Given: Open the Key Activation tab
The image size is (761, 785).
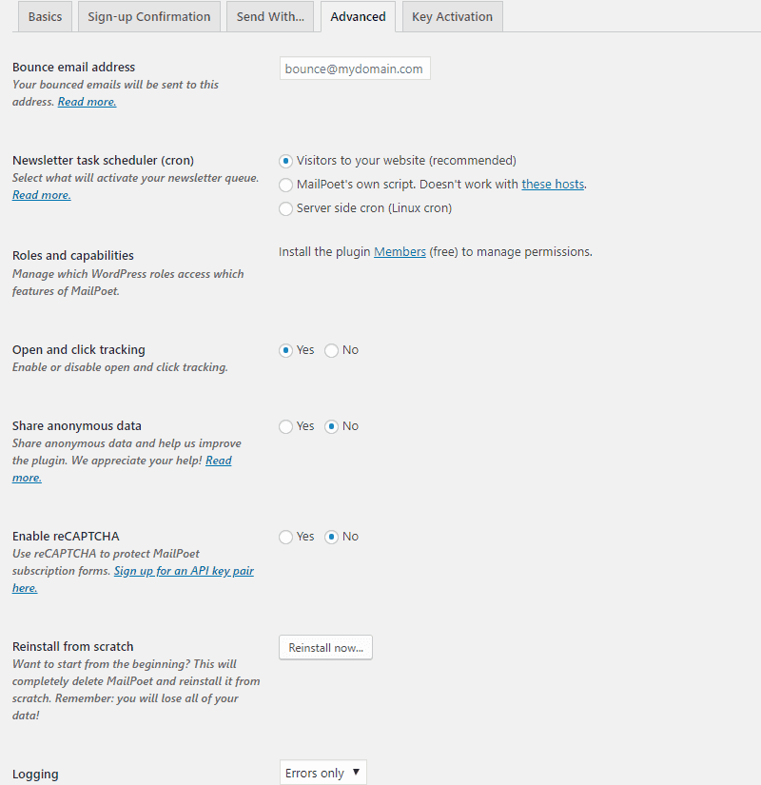Looking at the screenshot, I should point(452,17).
